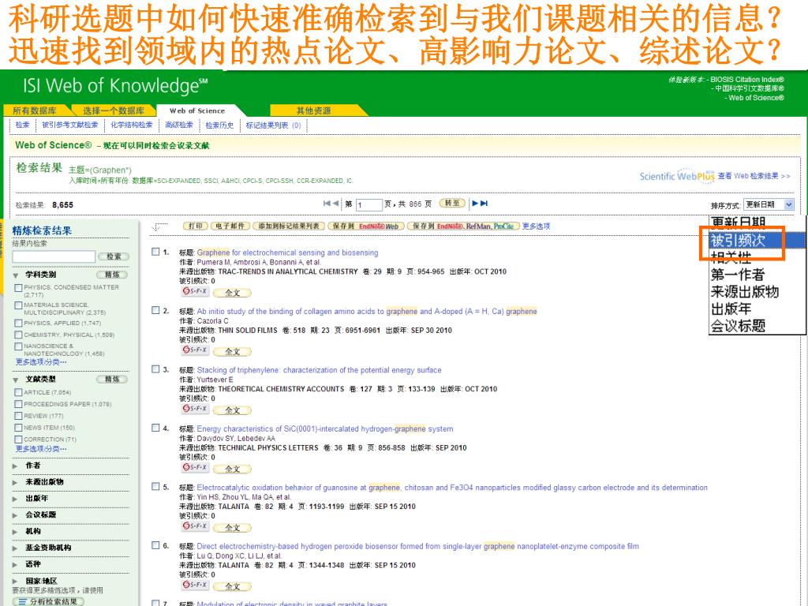Click 精炼 button in 学科类别 section
The height and width of the screenshot is (606, 808).
point(112,275)
